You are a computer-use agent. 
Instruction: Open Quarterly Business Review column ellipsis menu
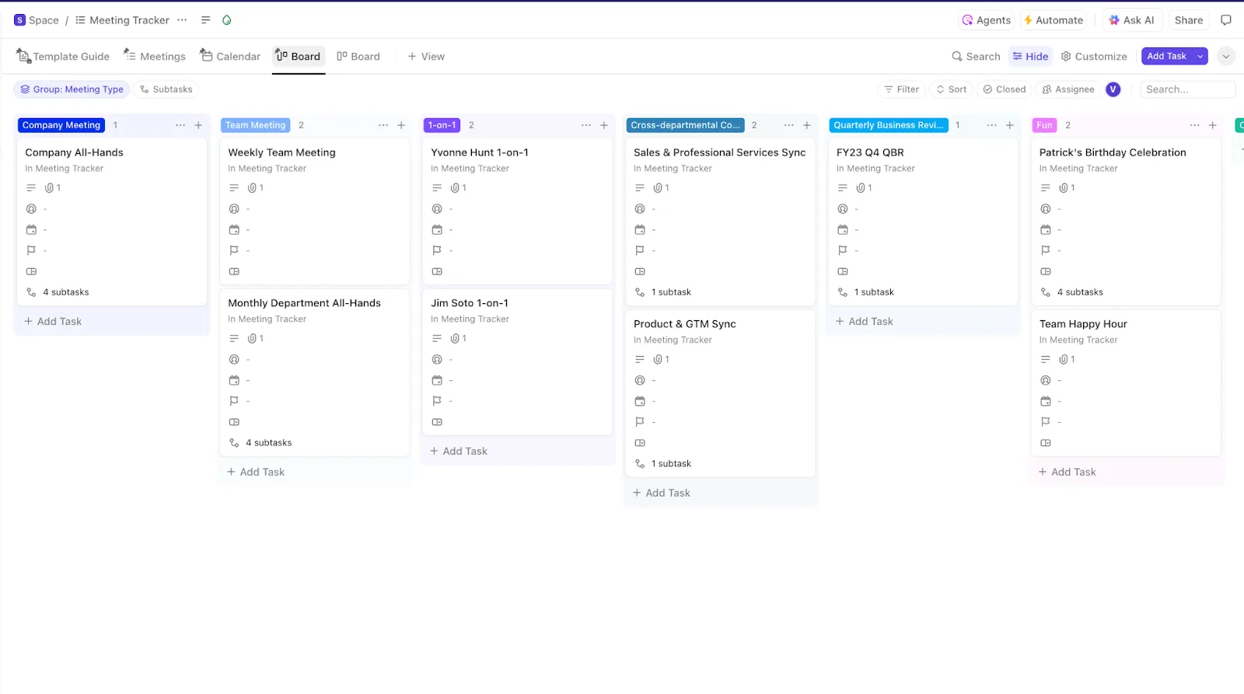[x=992, y=125]
